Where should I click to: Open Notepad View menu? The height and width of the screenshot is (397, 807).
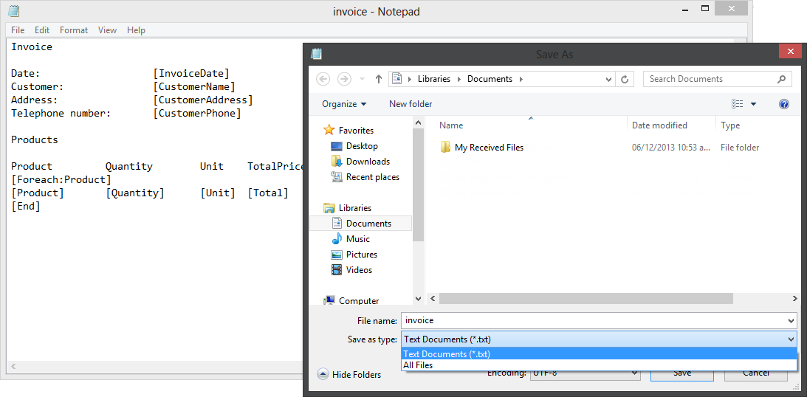[x=107, y=30]
